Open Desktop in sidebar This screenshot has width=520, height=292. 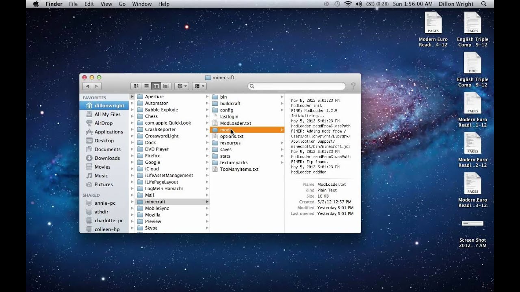tap(104, 140)
